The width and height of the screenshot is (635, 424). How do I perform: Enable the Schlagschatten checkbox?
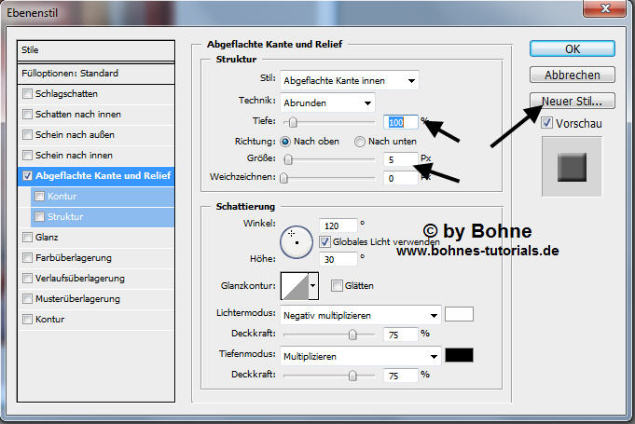(x=27, y=94)
